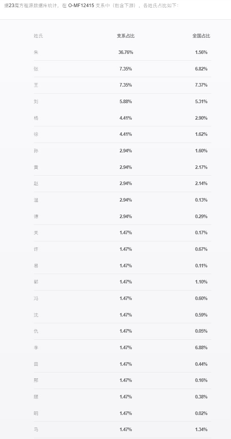This screenshot has width=231, height=439.
Task: Click the 姓氏 column header
Action: click(x=38, y=36)
